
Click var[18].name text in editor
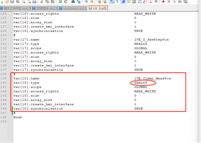click(x=26, y=78)
